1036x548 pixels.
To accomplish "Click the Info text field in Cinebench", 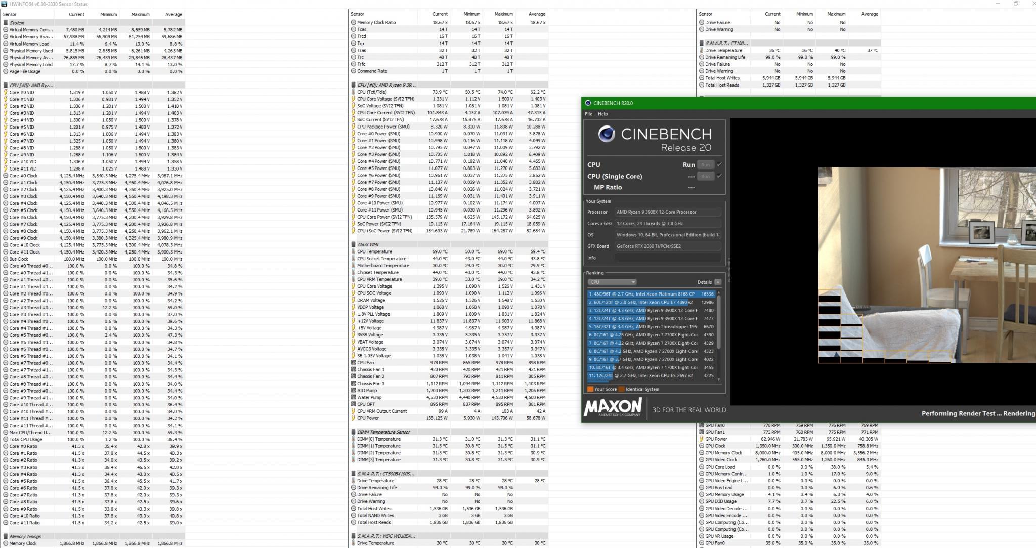I will click(x=668, y=258).
